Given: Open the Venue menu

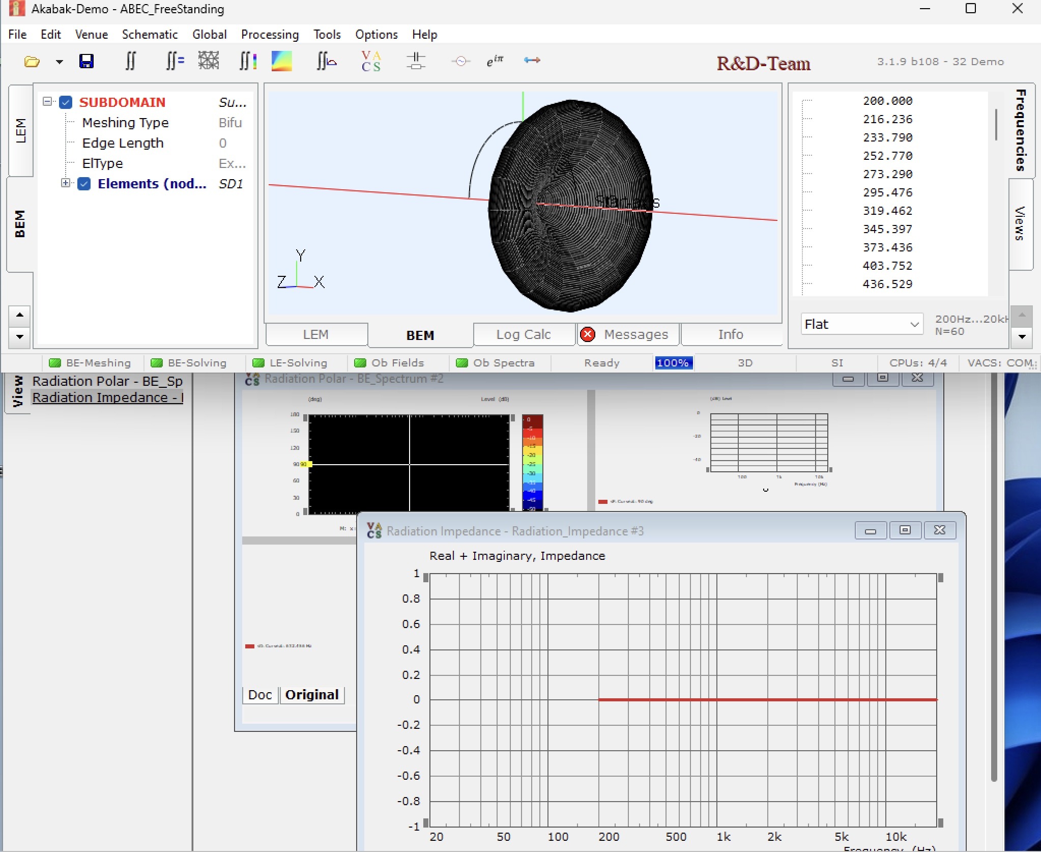Looking at the screenshot, I should [x=92, y=35].
